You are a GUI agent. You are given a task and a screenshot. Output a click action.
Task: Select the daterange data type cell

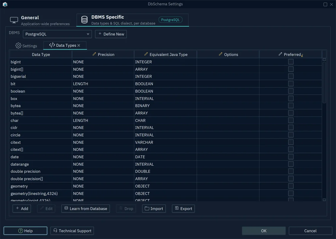click(41, 164)
